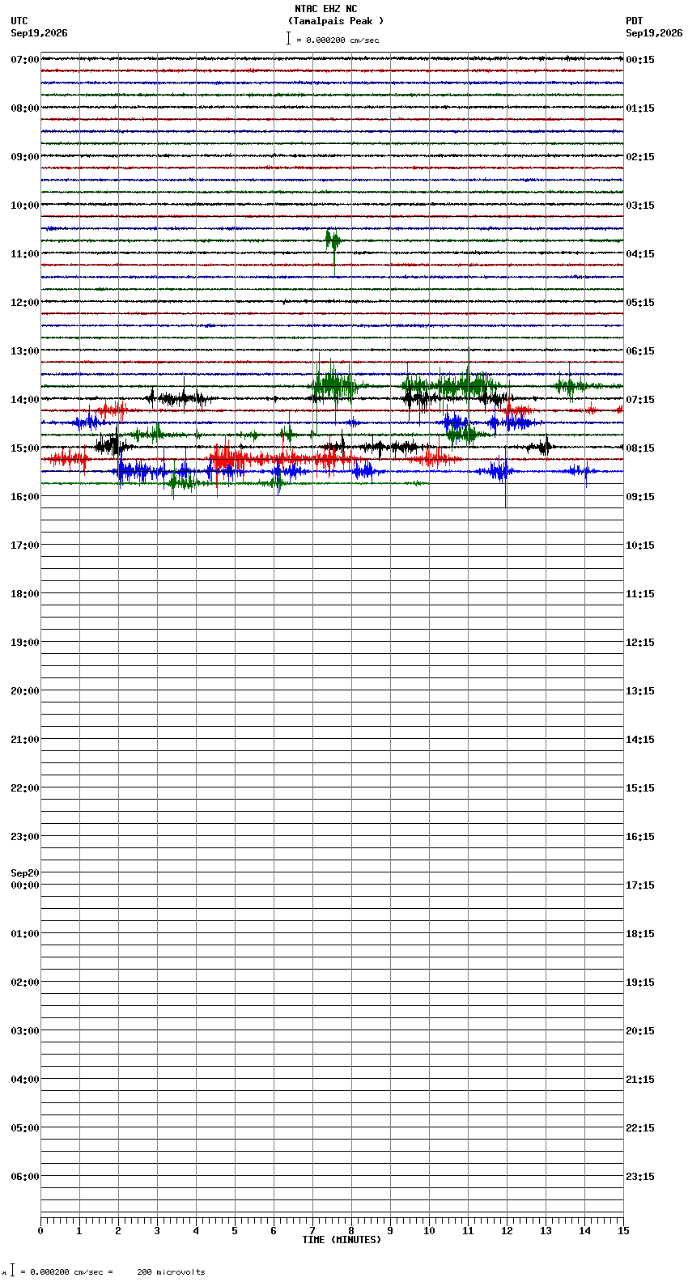This screenshot has width=688, height=1282.
Task: Click the '13:00' UTC time label
Action: (25, 351)
